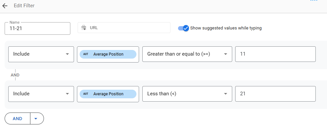
Task: Click the arrow next to the AND button
Action: pos(36,118)
